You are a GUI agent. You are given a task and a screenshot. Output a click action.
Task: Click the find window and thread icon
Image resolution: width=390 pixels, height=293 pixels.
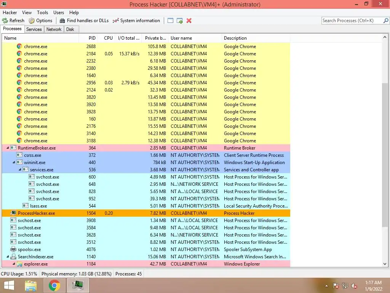pos(180,21)
